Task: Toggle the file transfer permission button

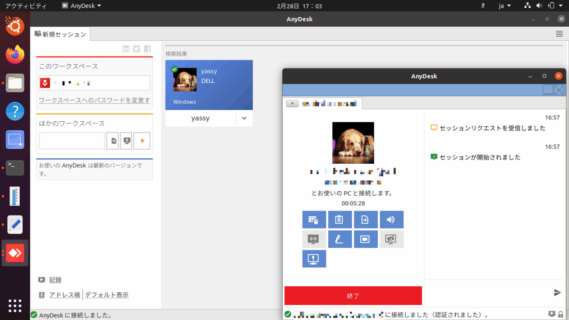Action: pos(365,220)
